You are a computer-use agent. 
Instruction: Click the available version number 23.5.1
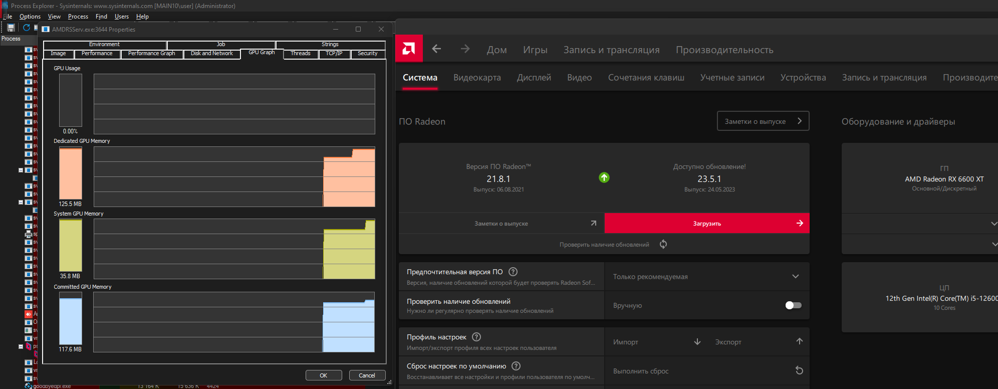coord(709,179)
